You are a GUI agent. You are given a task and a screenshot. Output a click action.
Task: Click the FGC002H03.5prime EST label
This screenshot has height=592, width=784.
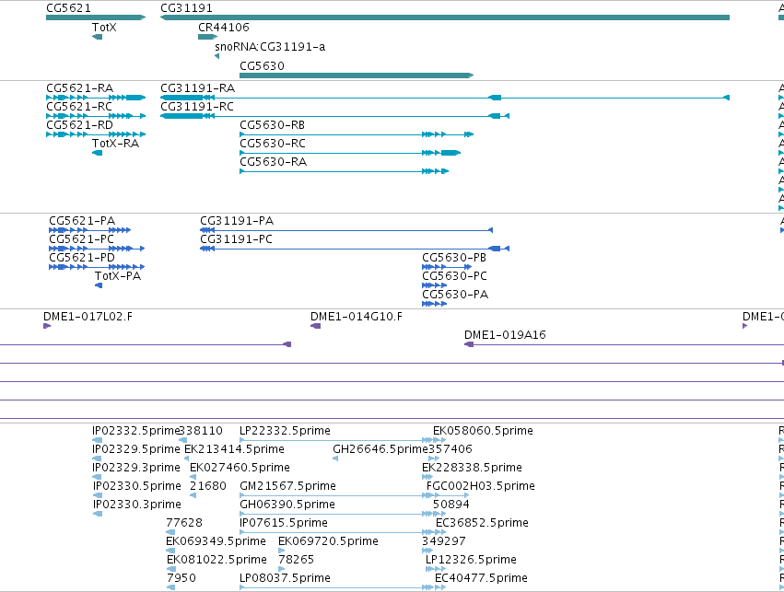pyautogui.click(x=481, y=487)
